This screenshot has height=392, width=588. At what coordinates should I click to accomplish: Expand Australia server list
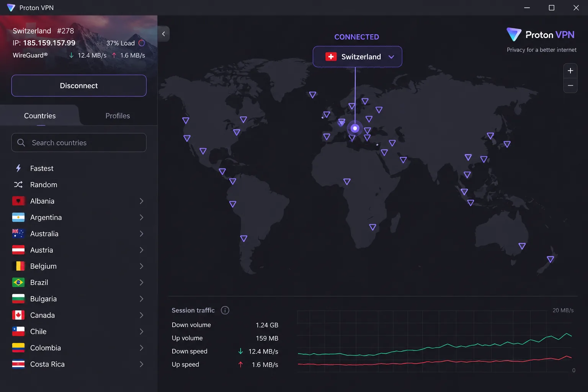tap(141, 234)
